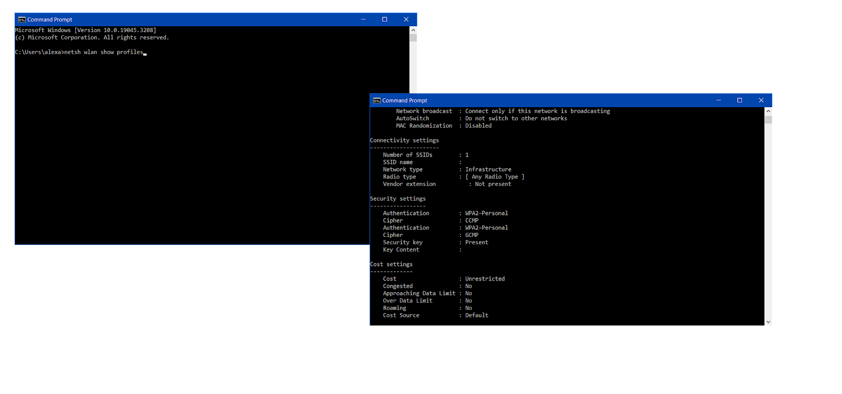
Task: Maximize the back Command Prompt window
Action: click(385, 19)
